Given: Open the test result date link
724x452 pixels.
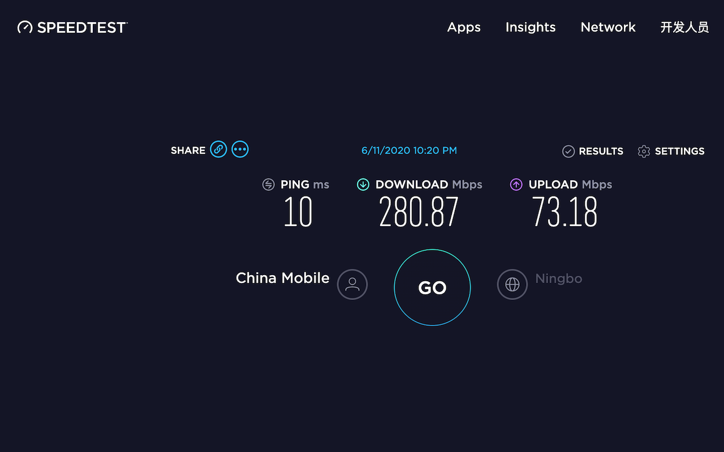Looking at the screenshot, I should (409, 150).
